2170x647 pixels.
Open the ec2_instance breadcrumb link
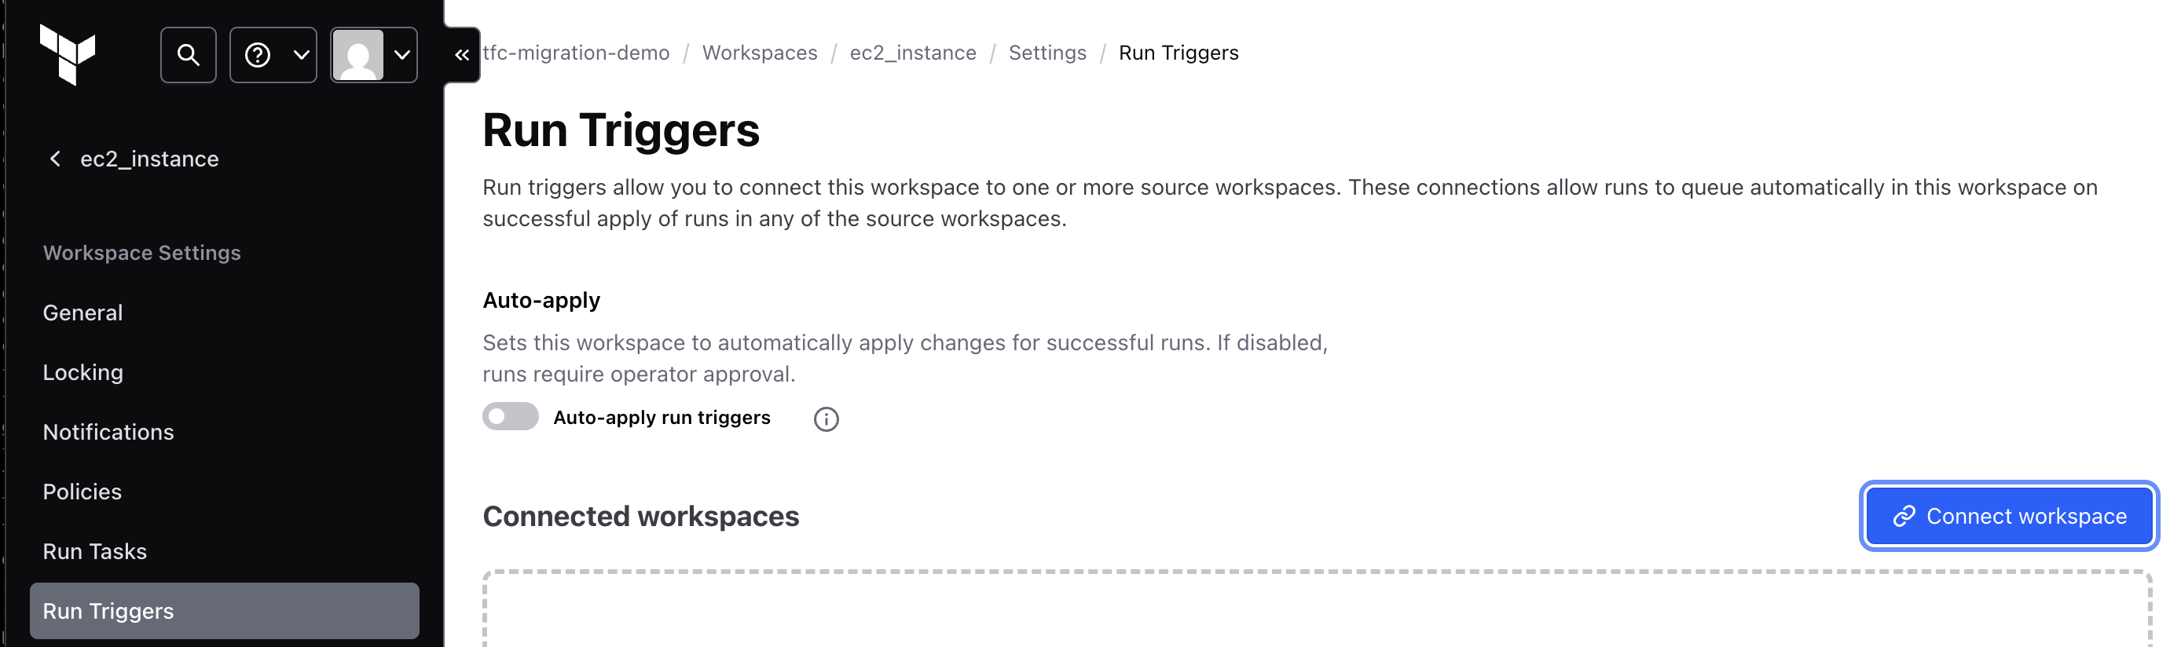(913, 52)
